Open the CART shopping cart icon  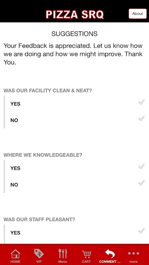[87, 254]
